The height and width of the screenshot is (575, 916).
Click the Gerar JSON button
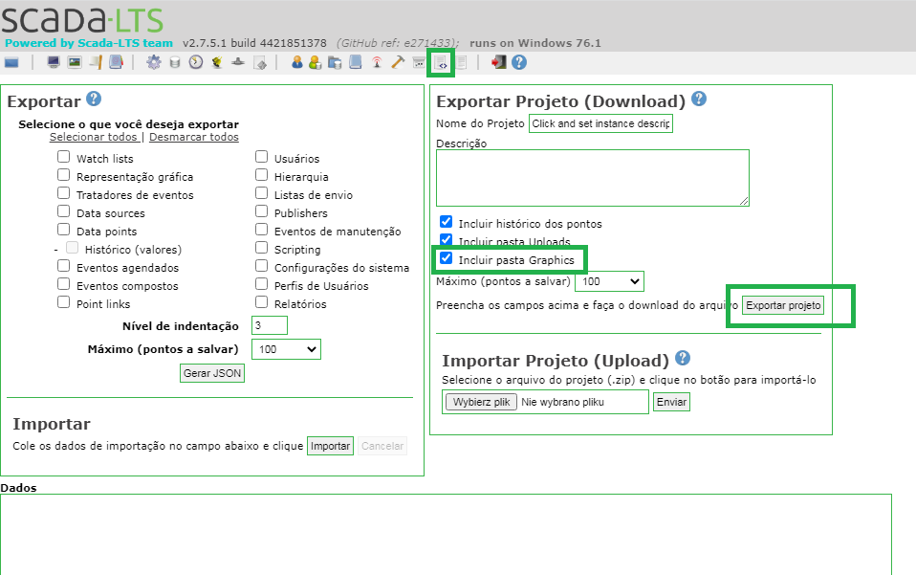click(x=211, y=372)
